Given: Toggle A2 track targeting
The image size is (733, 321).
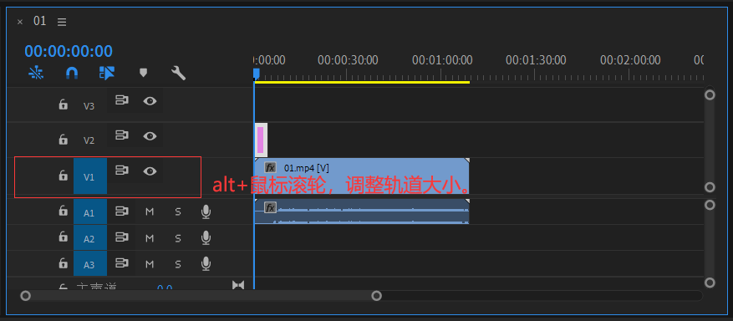Looking at the screenshot, I should click(x=89, y=238).
